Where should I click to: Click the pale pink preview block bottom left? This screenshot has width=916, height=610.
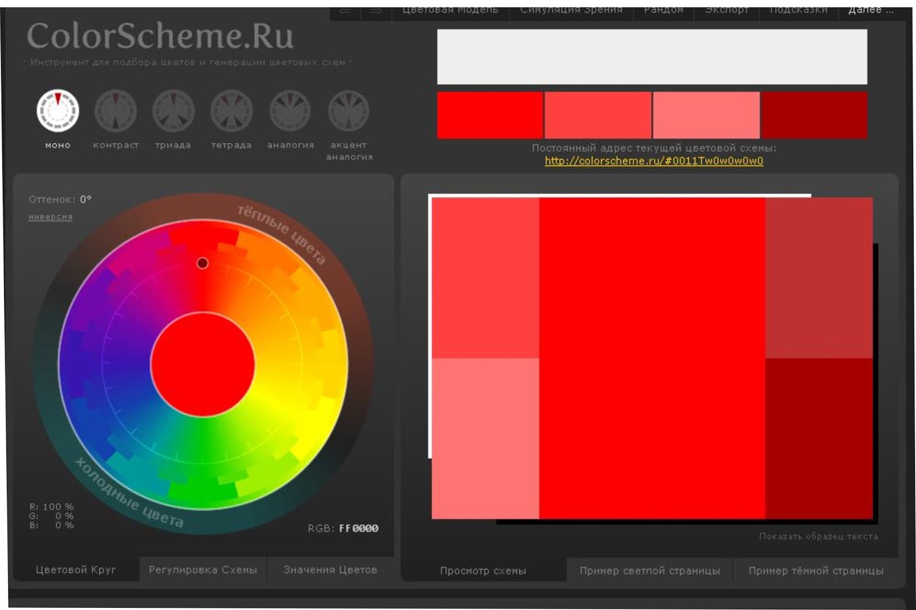485,439
